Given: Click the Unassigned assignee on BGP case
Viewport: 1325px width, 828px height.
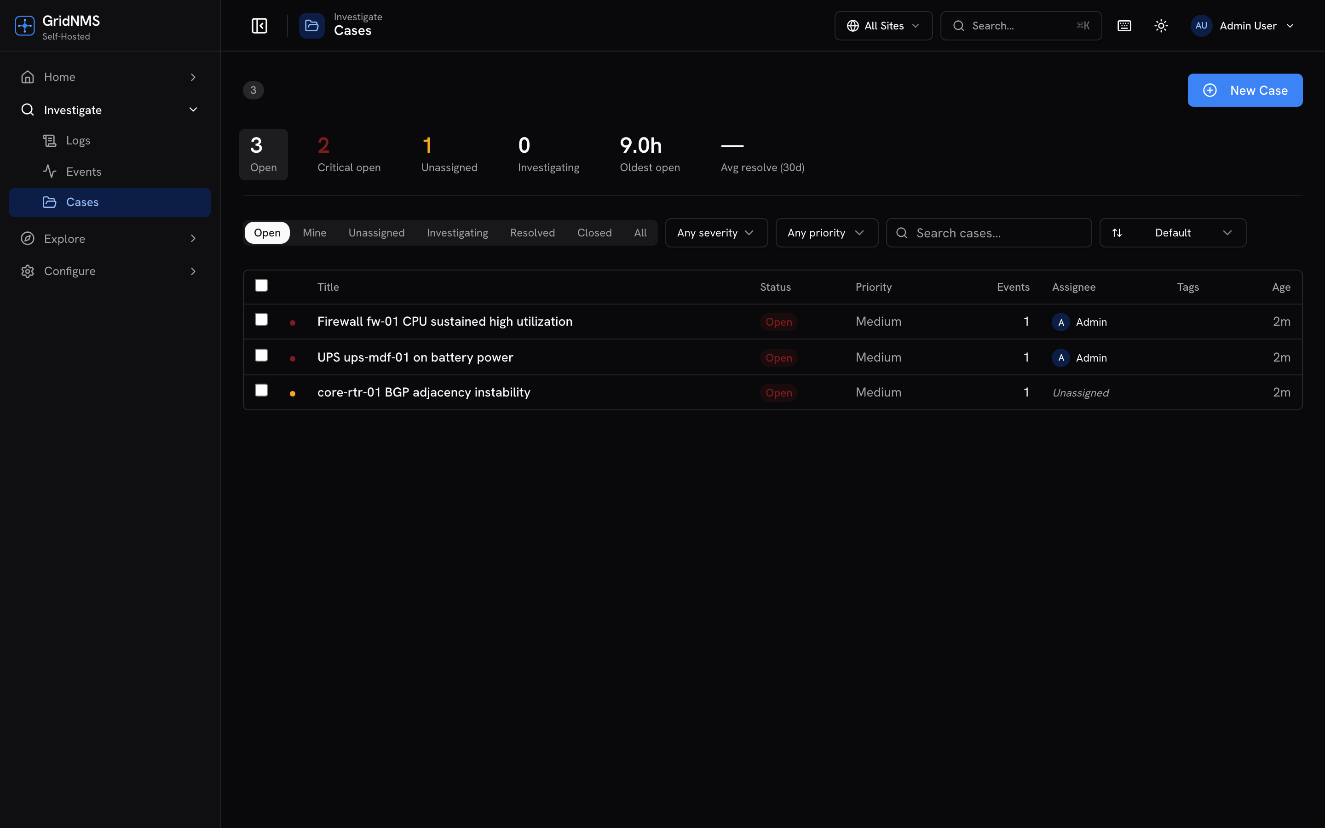Looking at the screenshot, I should pyautogui.click(x=1080, y=393).
